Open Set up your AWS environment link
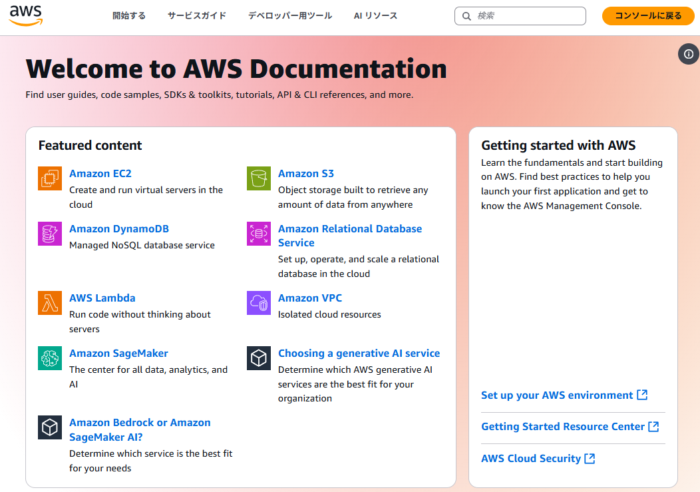The width and height of the screenshot is (700, 492). (557, 395)
